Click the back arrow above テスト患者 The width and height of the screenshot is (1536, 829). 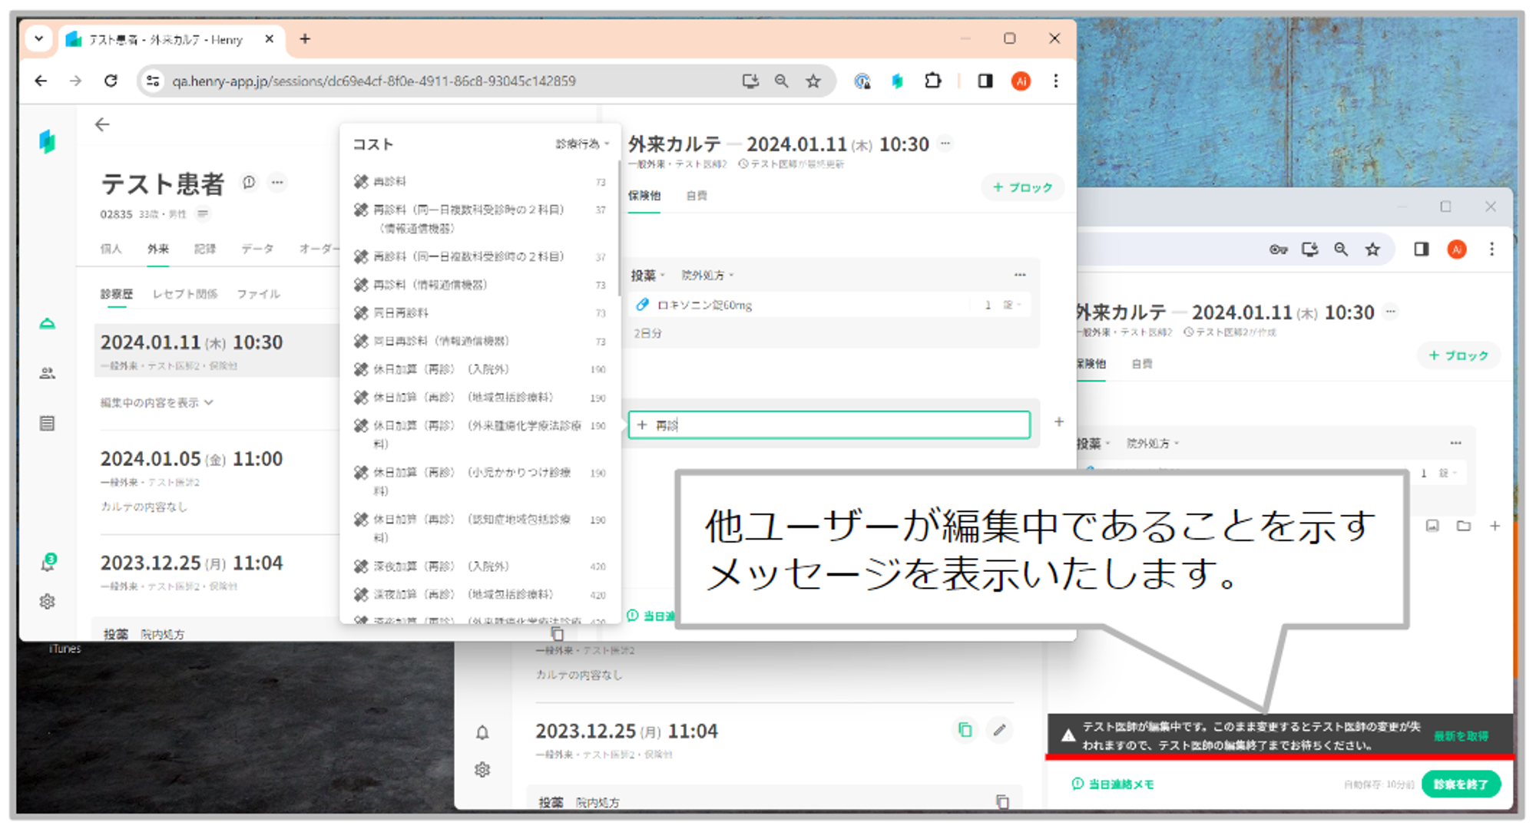(102, 124)
